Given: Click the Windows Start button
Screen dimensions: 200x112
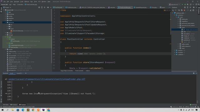Looking at the screenshot, I should point(2,110).
